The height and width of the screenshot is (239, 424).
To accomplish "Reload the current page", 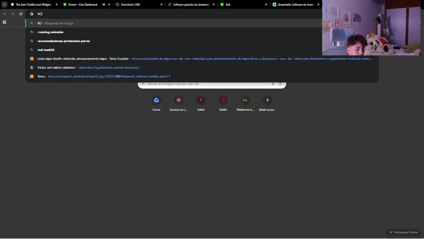I will point(21,14).
